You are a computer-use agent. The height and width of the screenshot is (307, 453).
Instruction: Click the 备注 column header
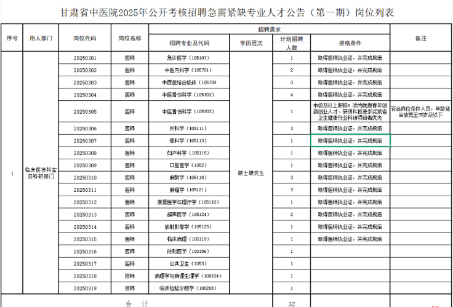pos(420,38)
